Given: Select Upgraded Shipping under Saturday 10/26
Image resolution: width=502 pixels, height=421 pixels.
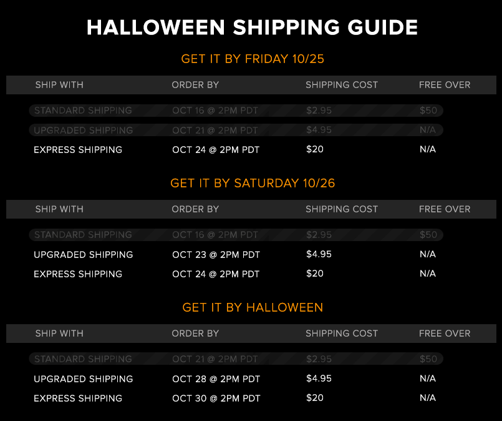Looking at the screenshot, I should pyautogui.click(x=83, y=255).
